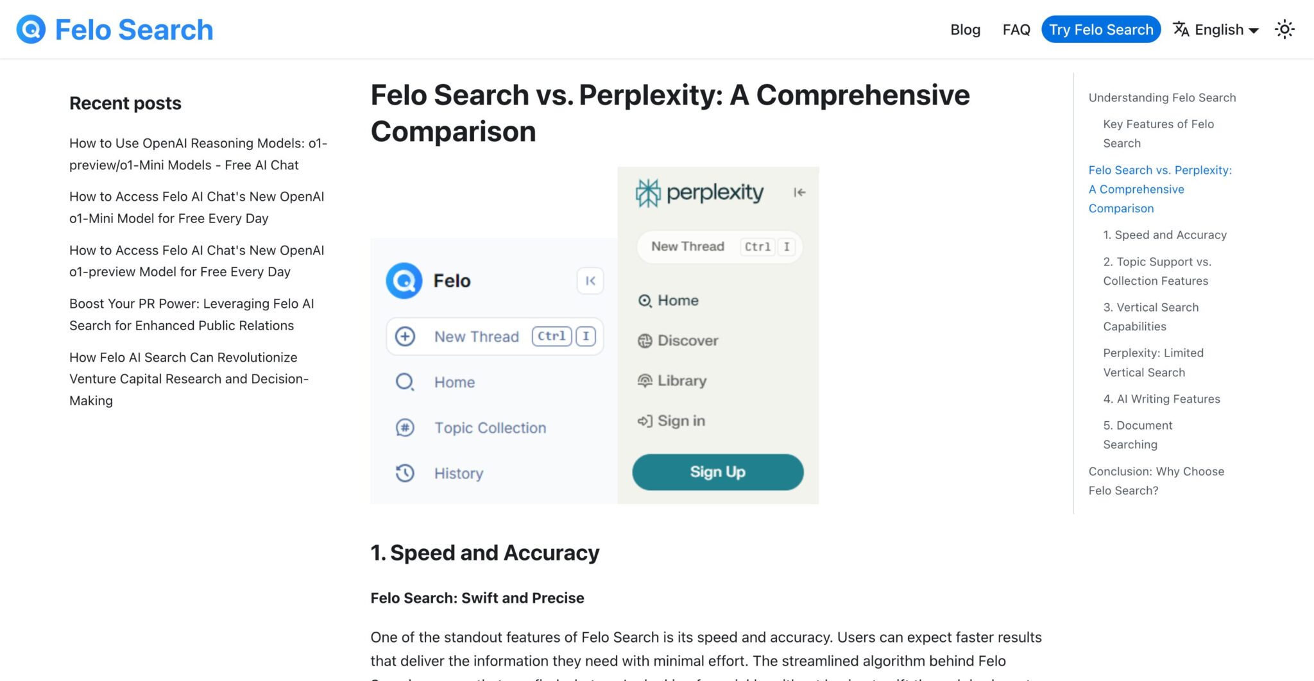Select the Discover globe icon in Perplexity panel
Viewport: 1314px width, 681px height.
point(644,340)
